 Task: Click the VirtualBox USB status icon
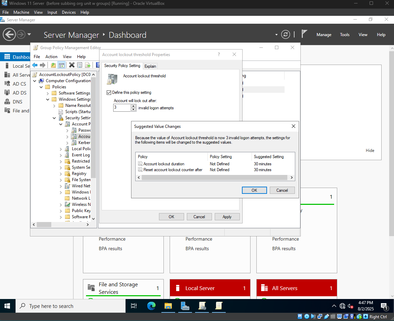(327, 317)
